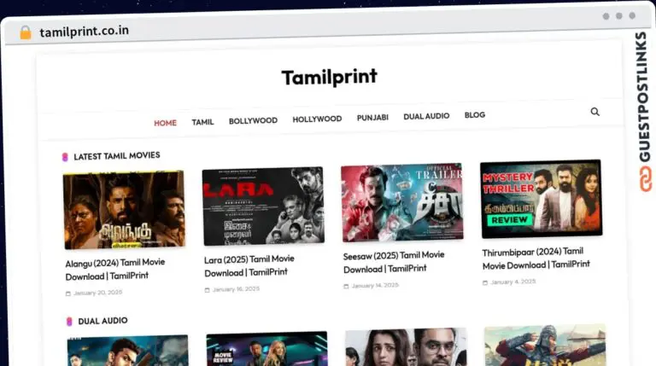Click calendar icon beside January 16, 2025
This screenshot has height=366, width=656.
(208, 290)
